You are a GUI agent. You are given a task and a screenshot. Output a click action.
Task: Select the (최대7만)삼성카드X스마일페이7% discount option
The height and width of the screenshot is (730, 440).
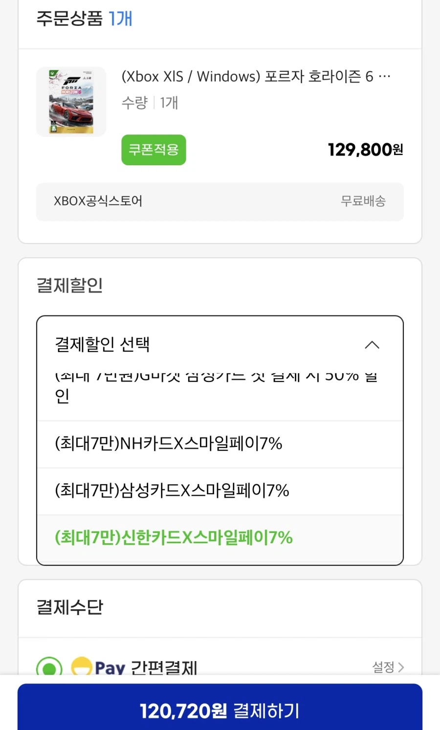coord(171,491)
